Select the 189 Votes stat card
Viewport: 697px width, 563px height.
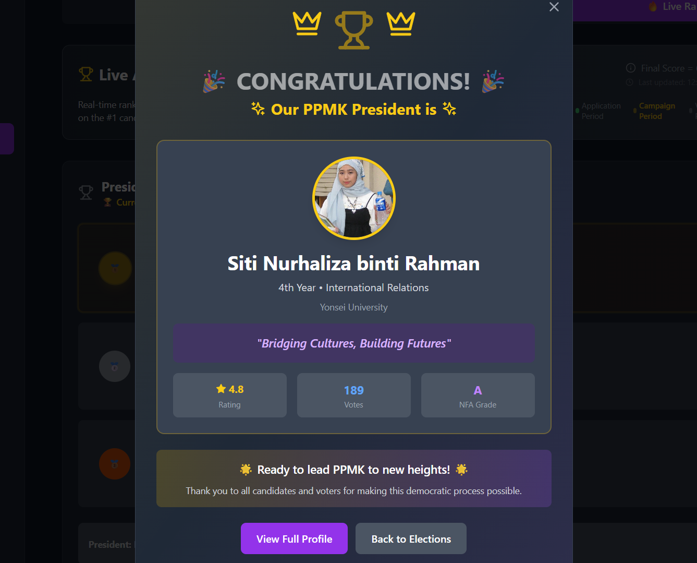click(354, 395)
